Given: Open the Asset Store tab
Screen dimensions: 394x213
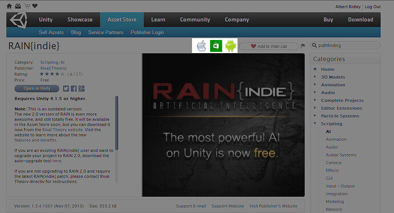Looking at the screenshot, I should click(x=122, y=19).
